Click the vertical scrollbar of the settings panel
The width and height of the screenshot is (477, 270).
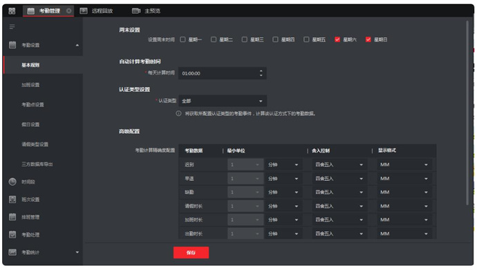(467, 113)
